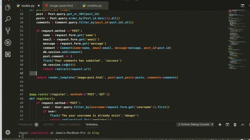
Task: Split the editor with the layout icon
Action: point(243,6)
